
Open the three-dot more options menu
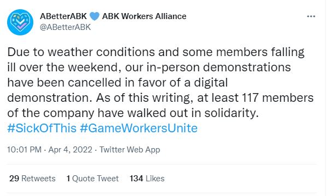[x=311, y=16]
